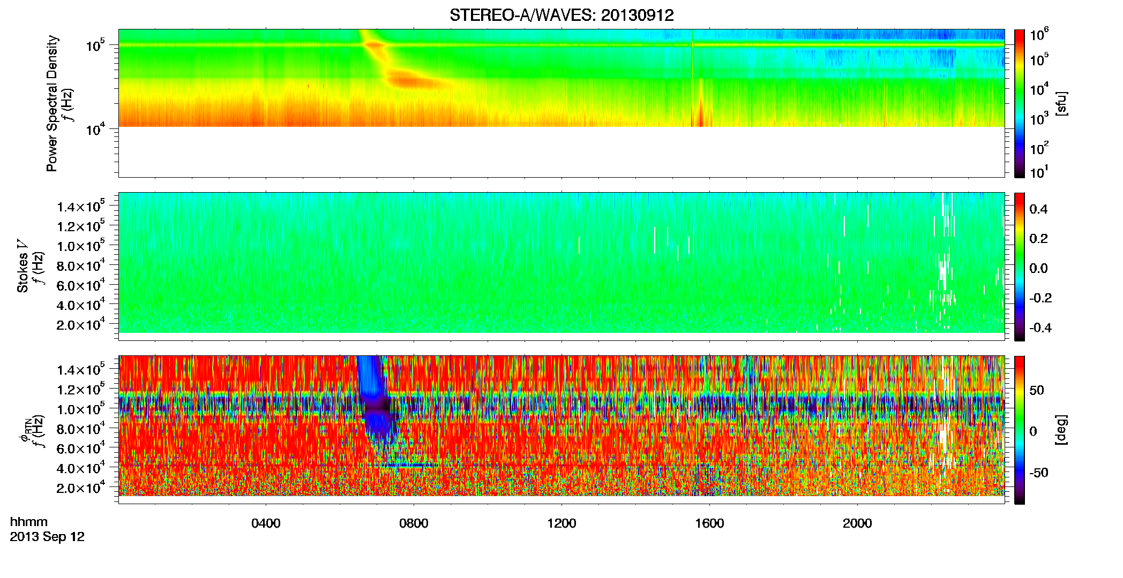Click the hhmm label

click(29, 522)
